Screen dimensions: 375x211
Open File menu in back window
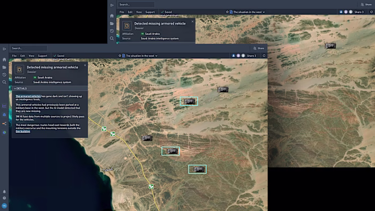tap(122, 12)
